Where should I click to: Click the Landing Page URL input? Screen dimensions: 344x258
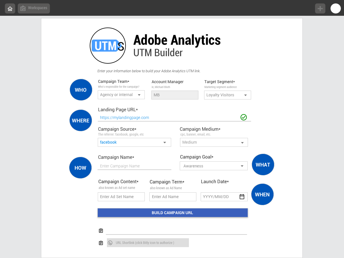pos(174,118)
